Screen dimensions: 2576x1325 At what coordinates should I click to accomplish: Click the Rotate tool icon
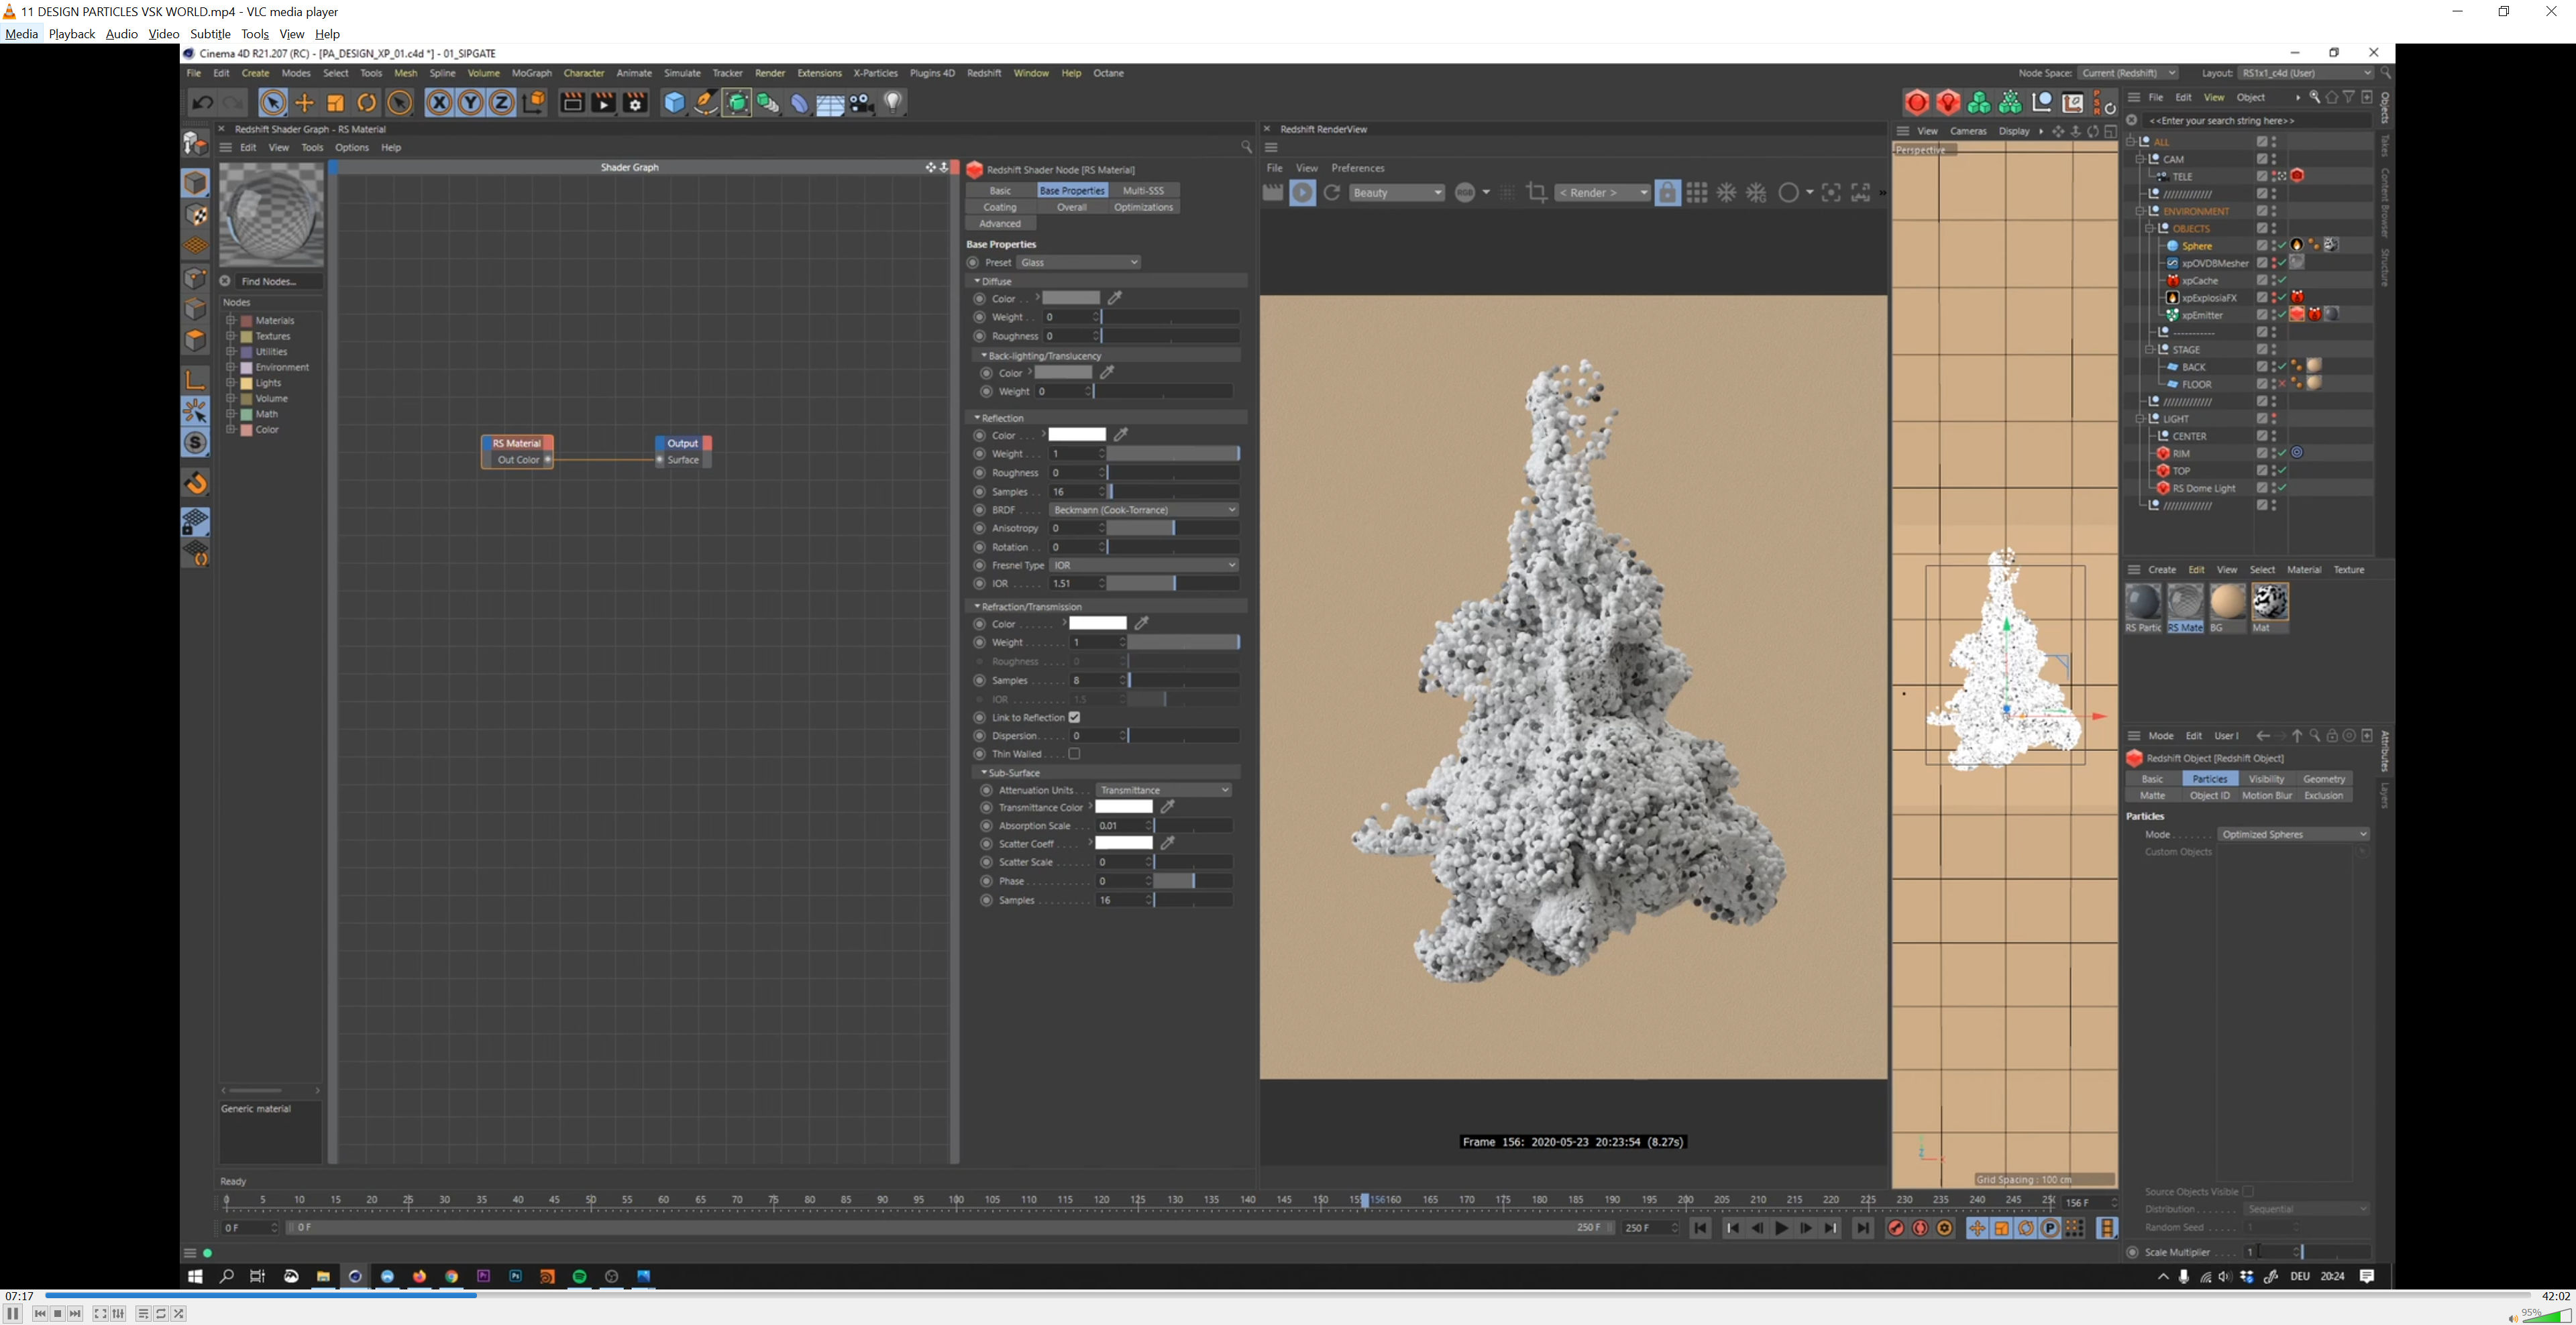(367, 103)
